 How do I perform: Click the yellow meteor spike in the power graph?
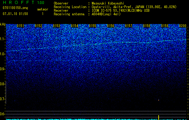[x=159, y=117]
